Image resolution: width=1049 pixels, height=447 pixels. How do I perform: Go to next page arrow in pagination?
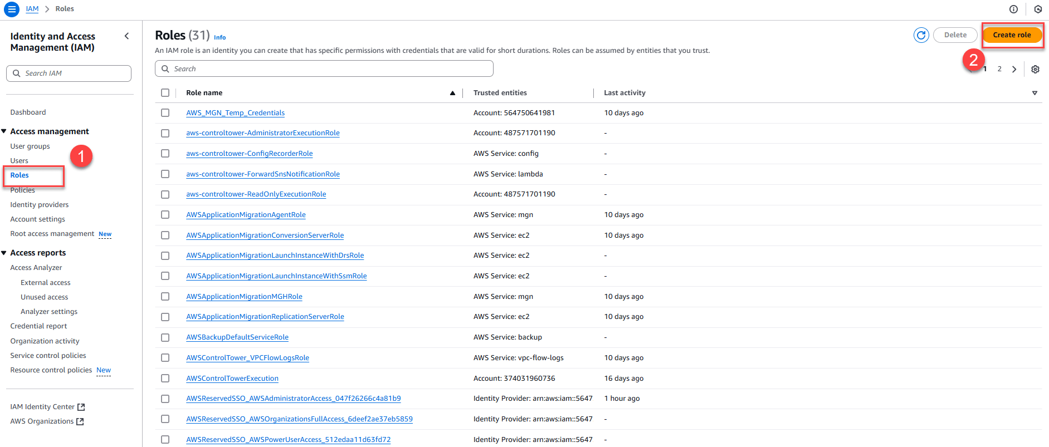1014,69
